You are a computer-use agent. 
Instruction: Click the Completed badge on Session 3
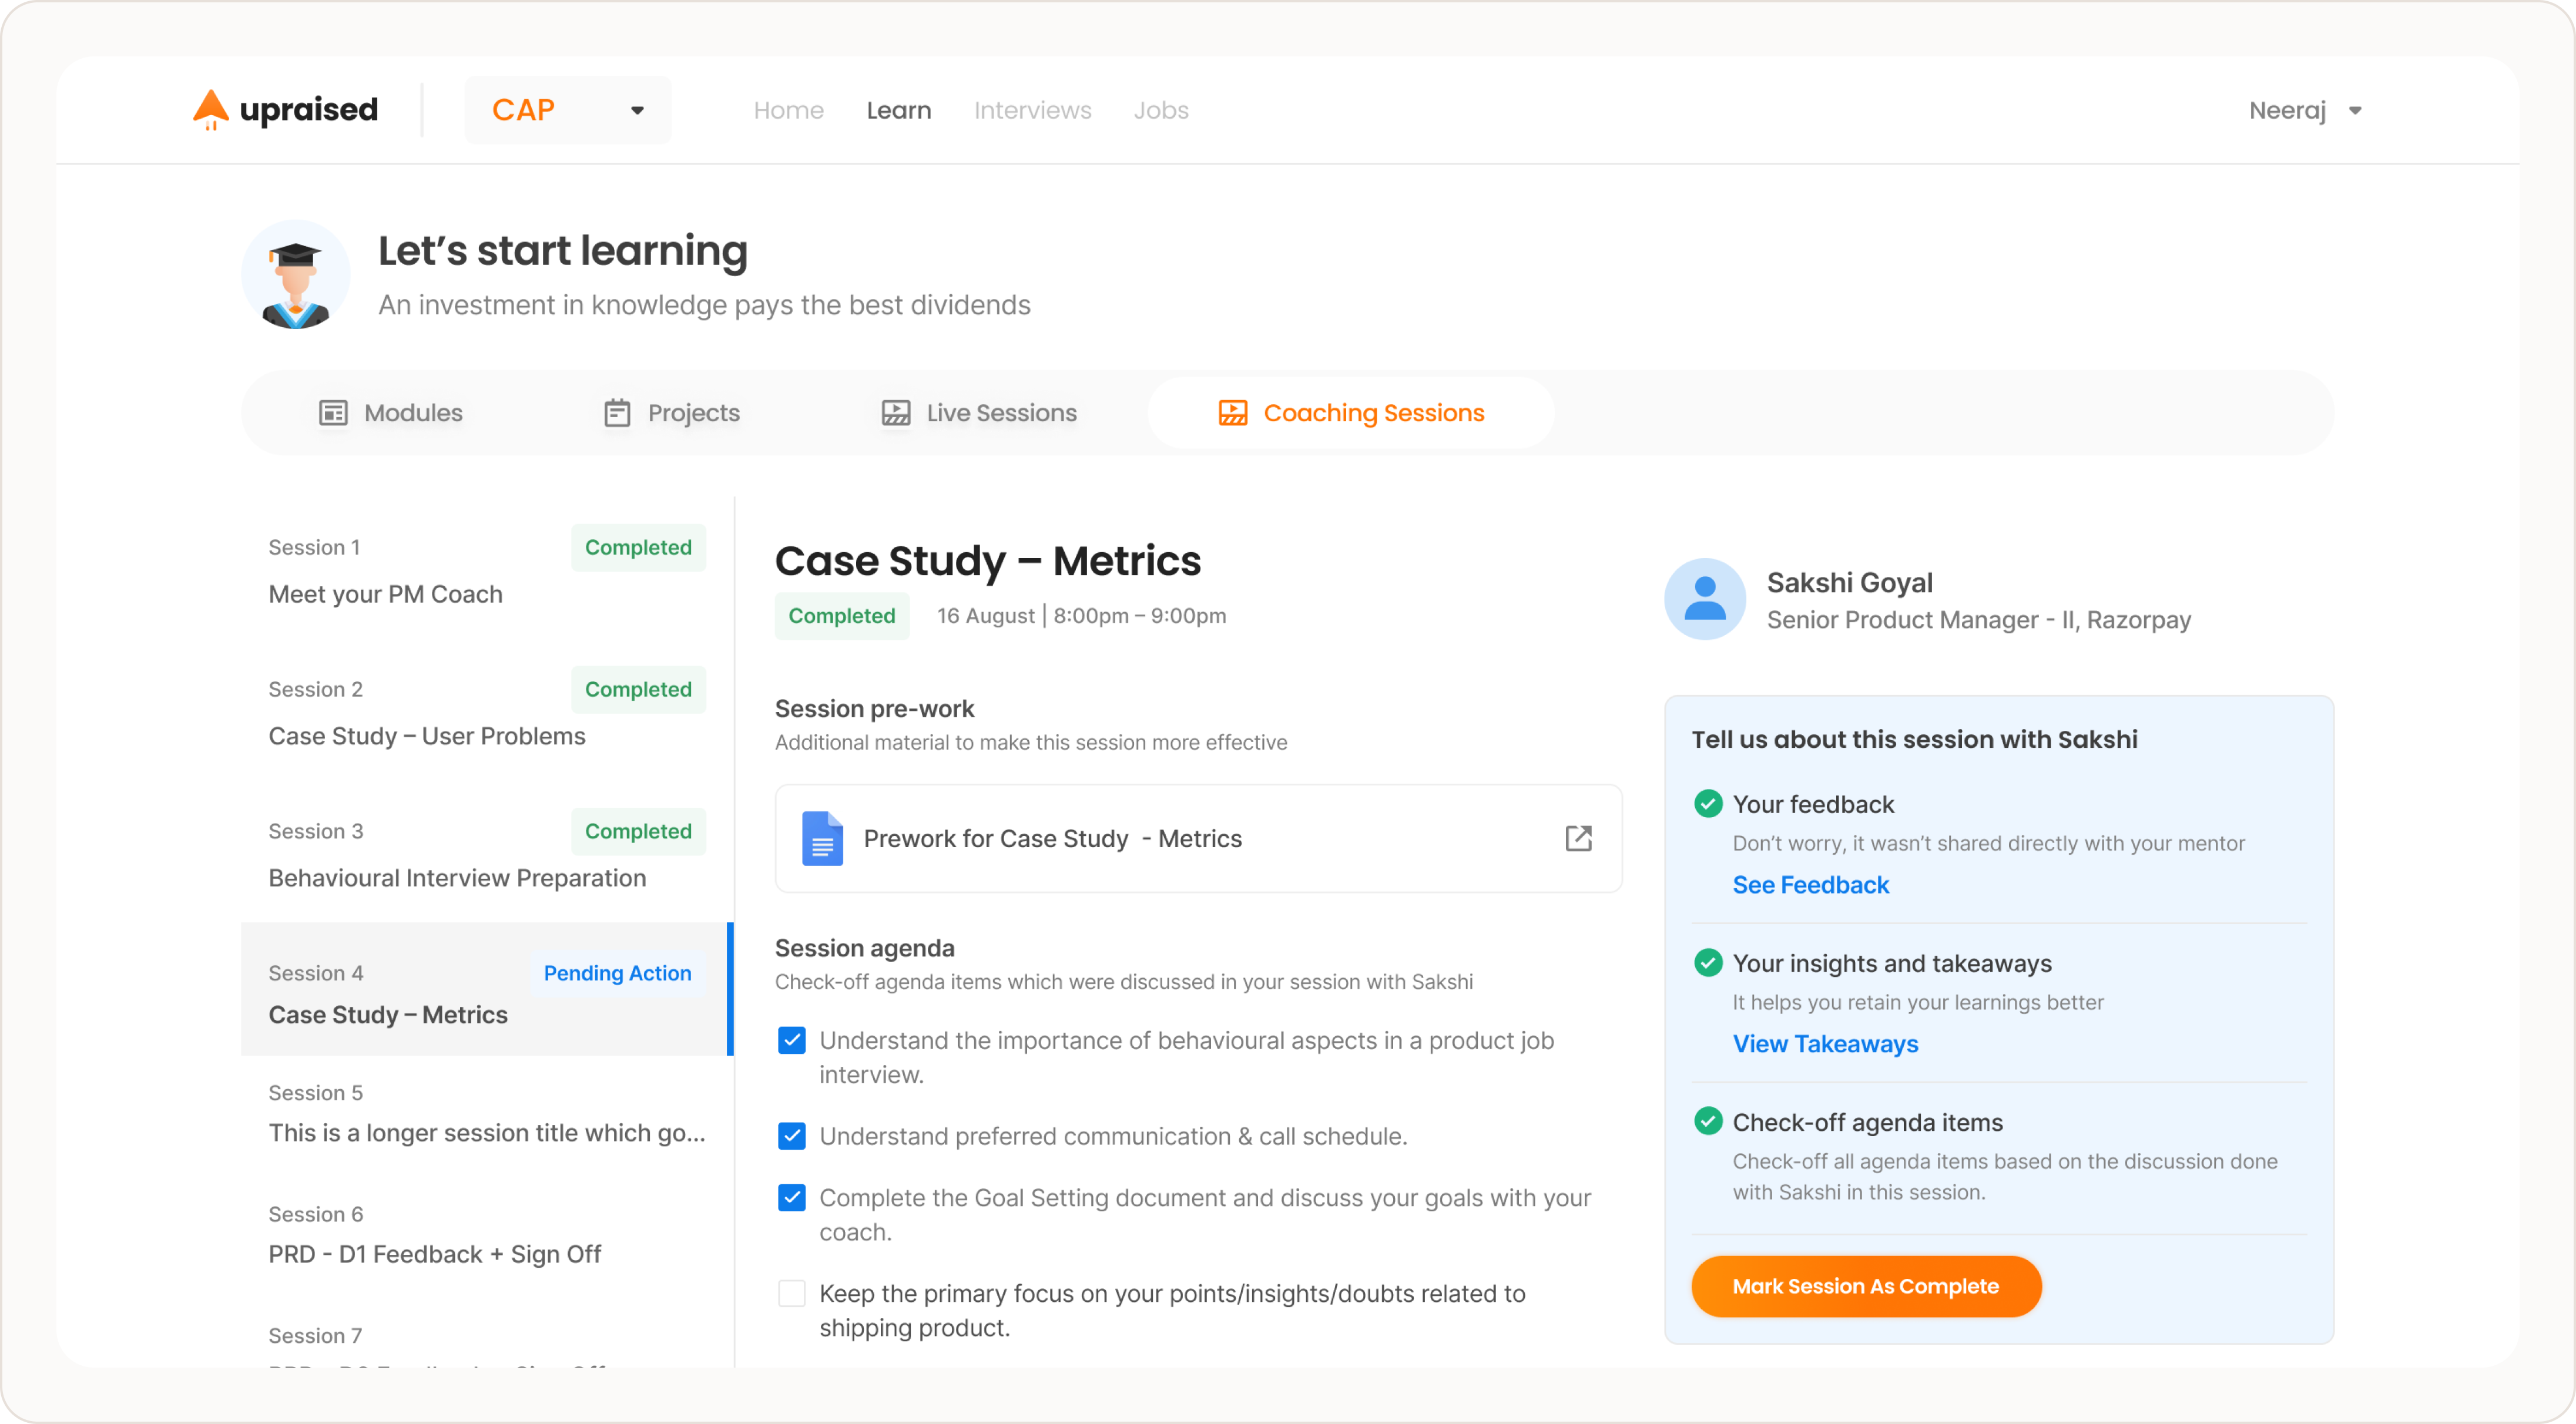pyautogui.click(x=638, y=831)
